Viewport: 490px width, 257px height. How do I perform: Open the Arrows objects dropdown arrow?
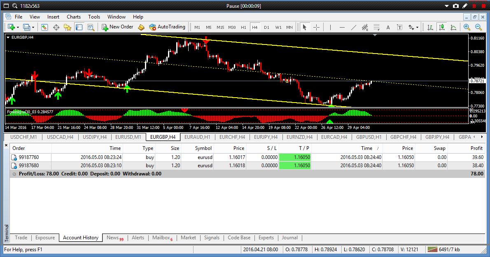click(417, 28)
